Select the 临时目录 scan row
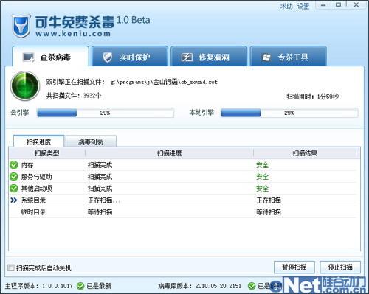The width and height of the screenshot is (369, 294). point(183,212)
